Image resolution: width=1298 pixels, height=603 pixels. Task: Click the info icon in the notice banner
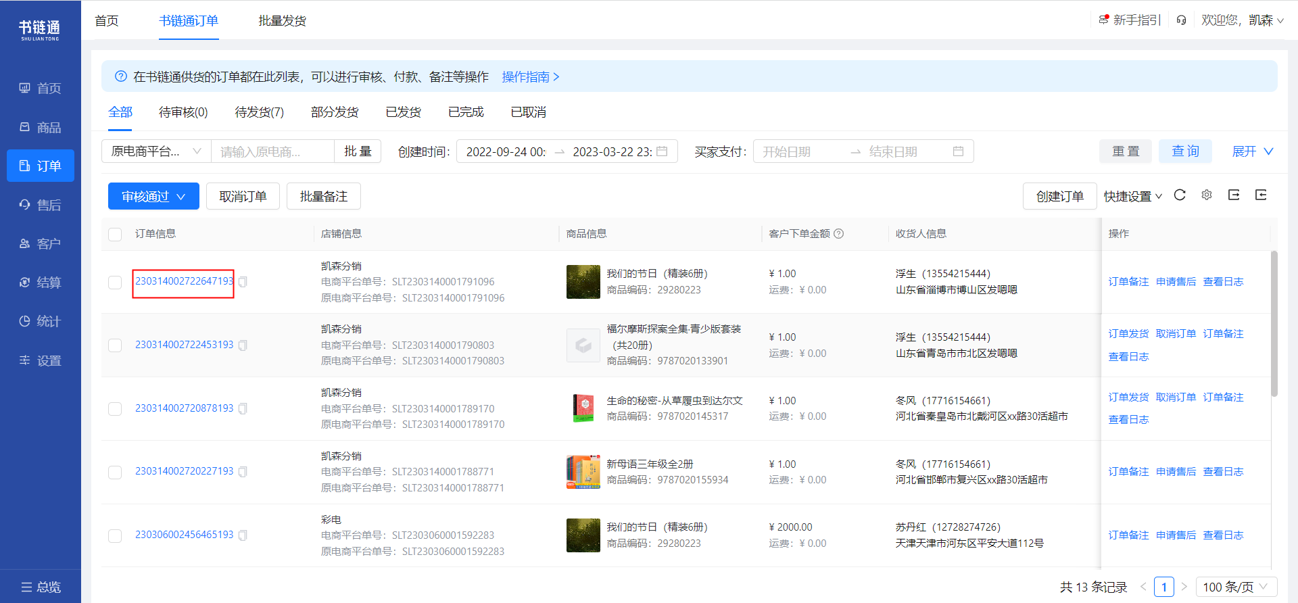point(120,76)
